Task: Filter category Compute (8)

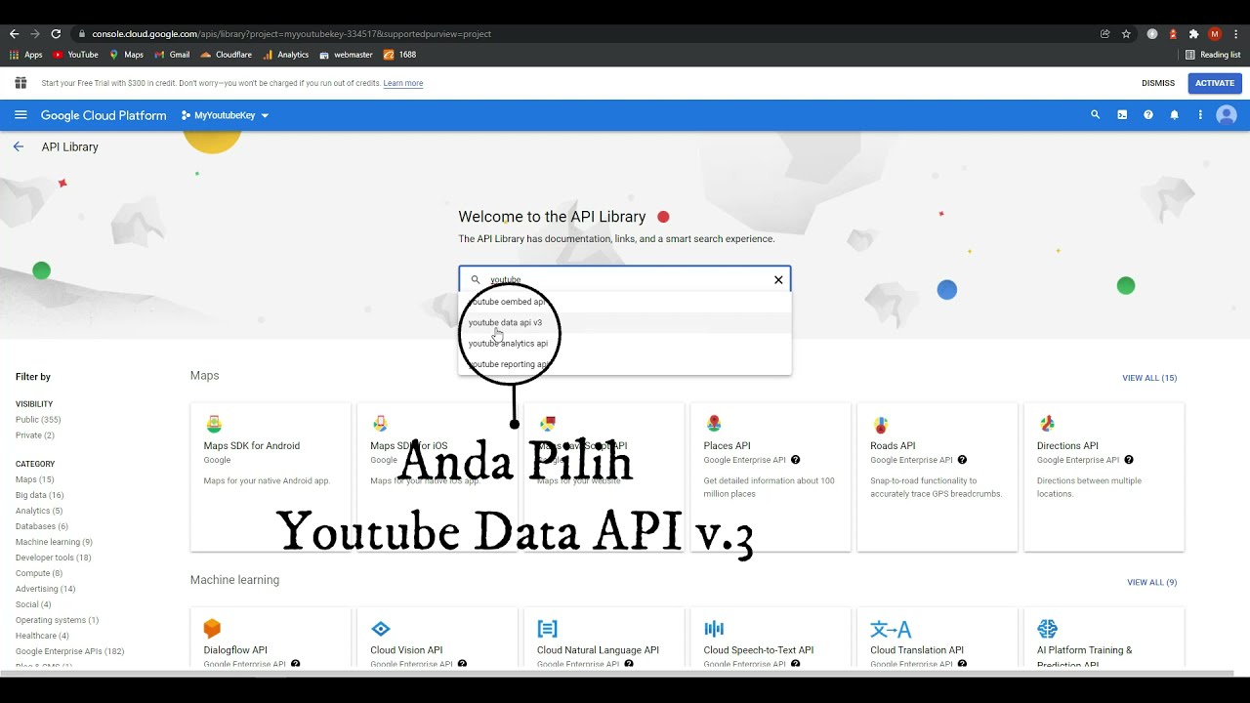Action: (39, 573)
